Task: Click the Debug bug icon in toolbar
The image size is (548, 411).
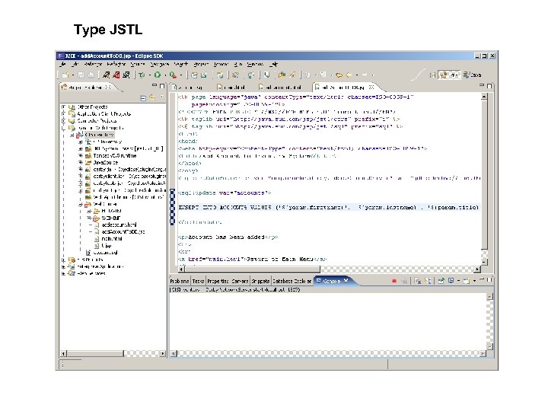Action: point(142,75)
